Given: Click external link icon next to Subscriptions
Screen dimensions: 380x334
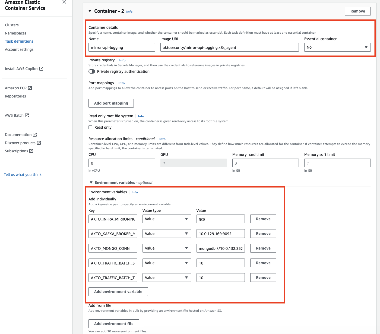Looking at the screenshot, I should pyautogui.click(x=31, y=151).
